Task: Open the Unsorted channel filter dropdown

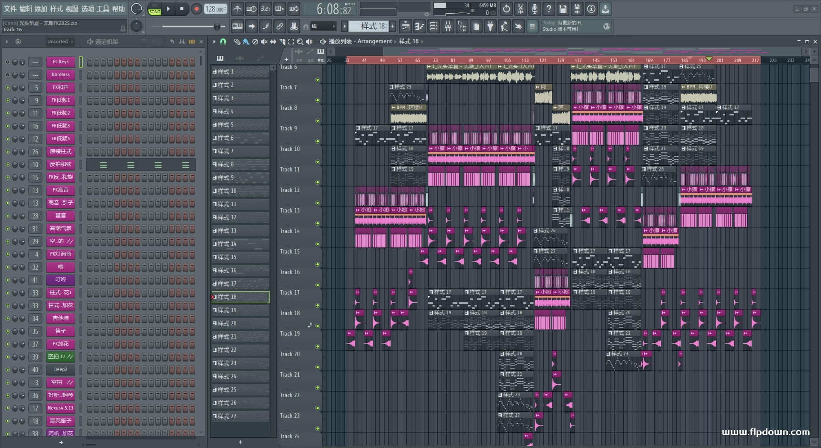Action: pyautogui.click(x=60, y=41)
